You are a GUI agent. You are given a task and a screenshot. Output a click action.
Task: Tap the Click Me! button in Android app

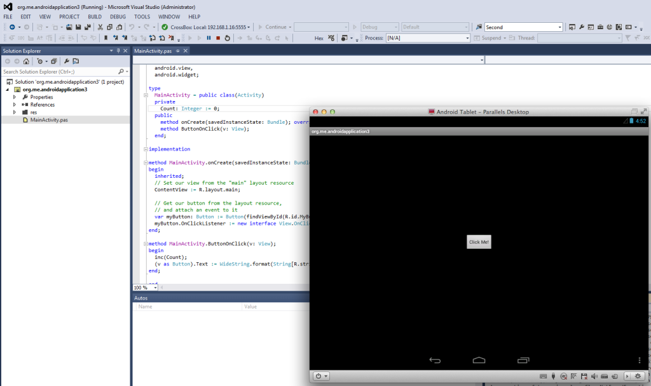point(479,242)
